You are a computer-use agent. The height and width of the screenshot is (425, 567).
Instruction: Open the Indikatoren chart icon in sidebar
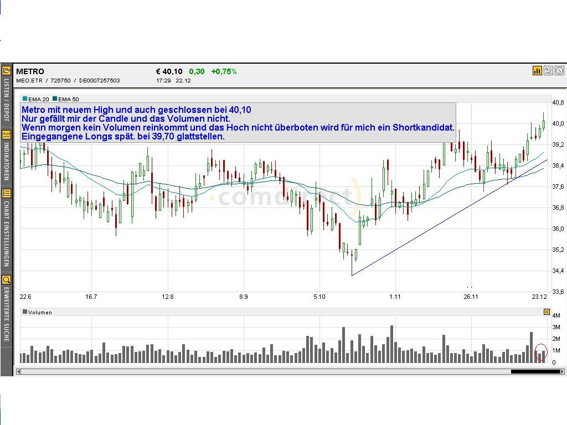click(x=6, y=135)
